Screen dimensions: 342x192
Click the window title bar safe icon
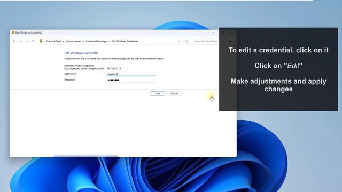(x=13, y=33)
